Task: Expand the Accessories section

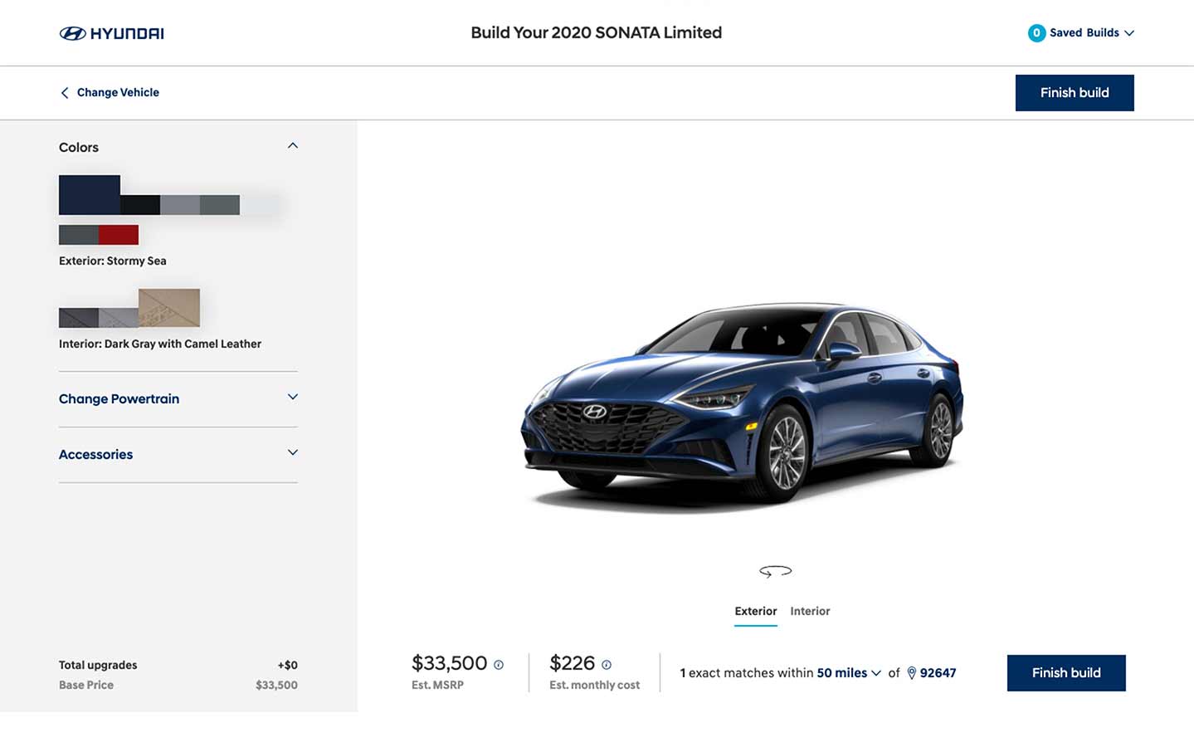Action: 292,453
